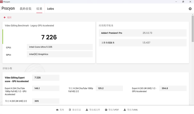Viewport: 194px width, 114px height.
Task: Click the Export H.265 (4K UHD) 1/2 label
Action: 144,90
